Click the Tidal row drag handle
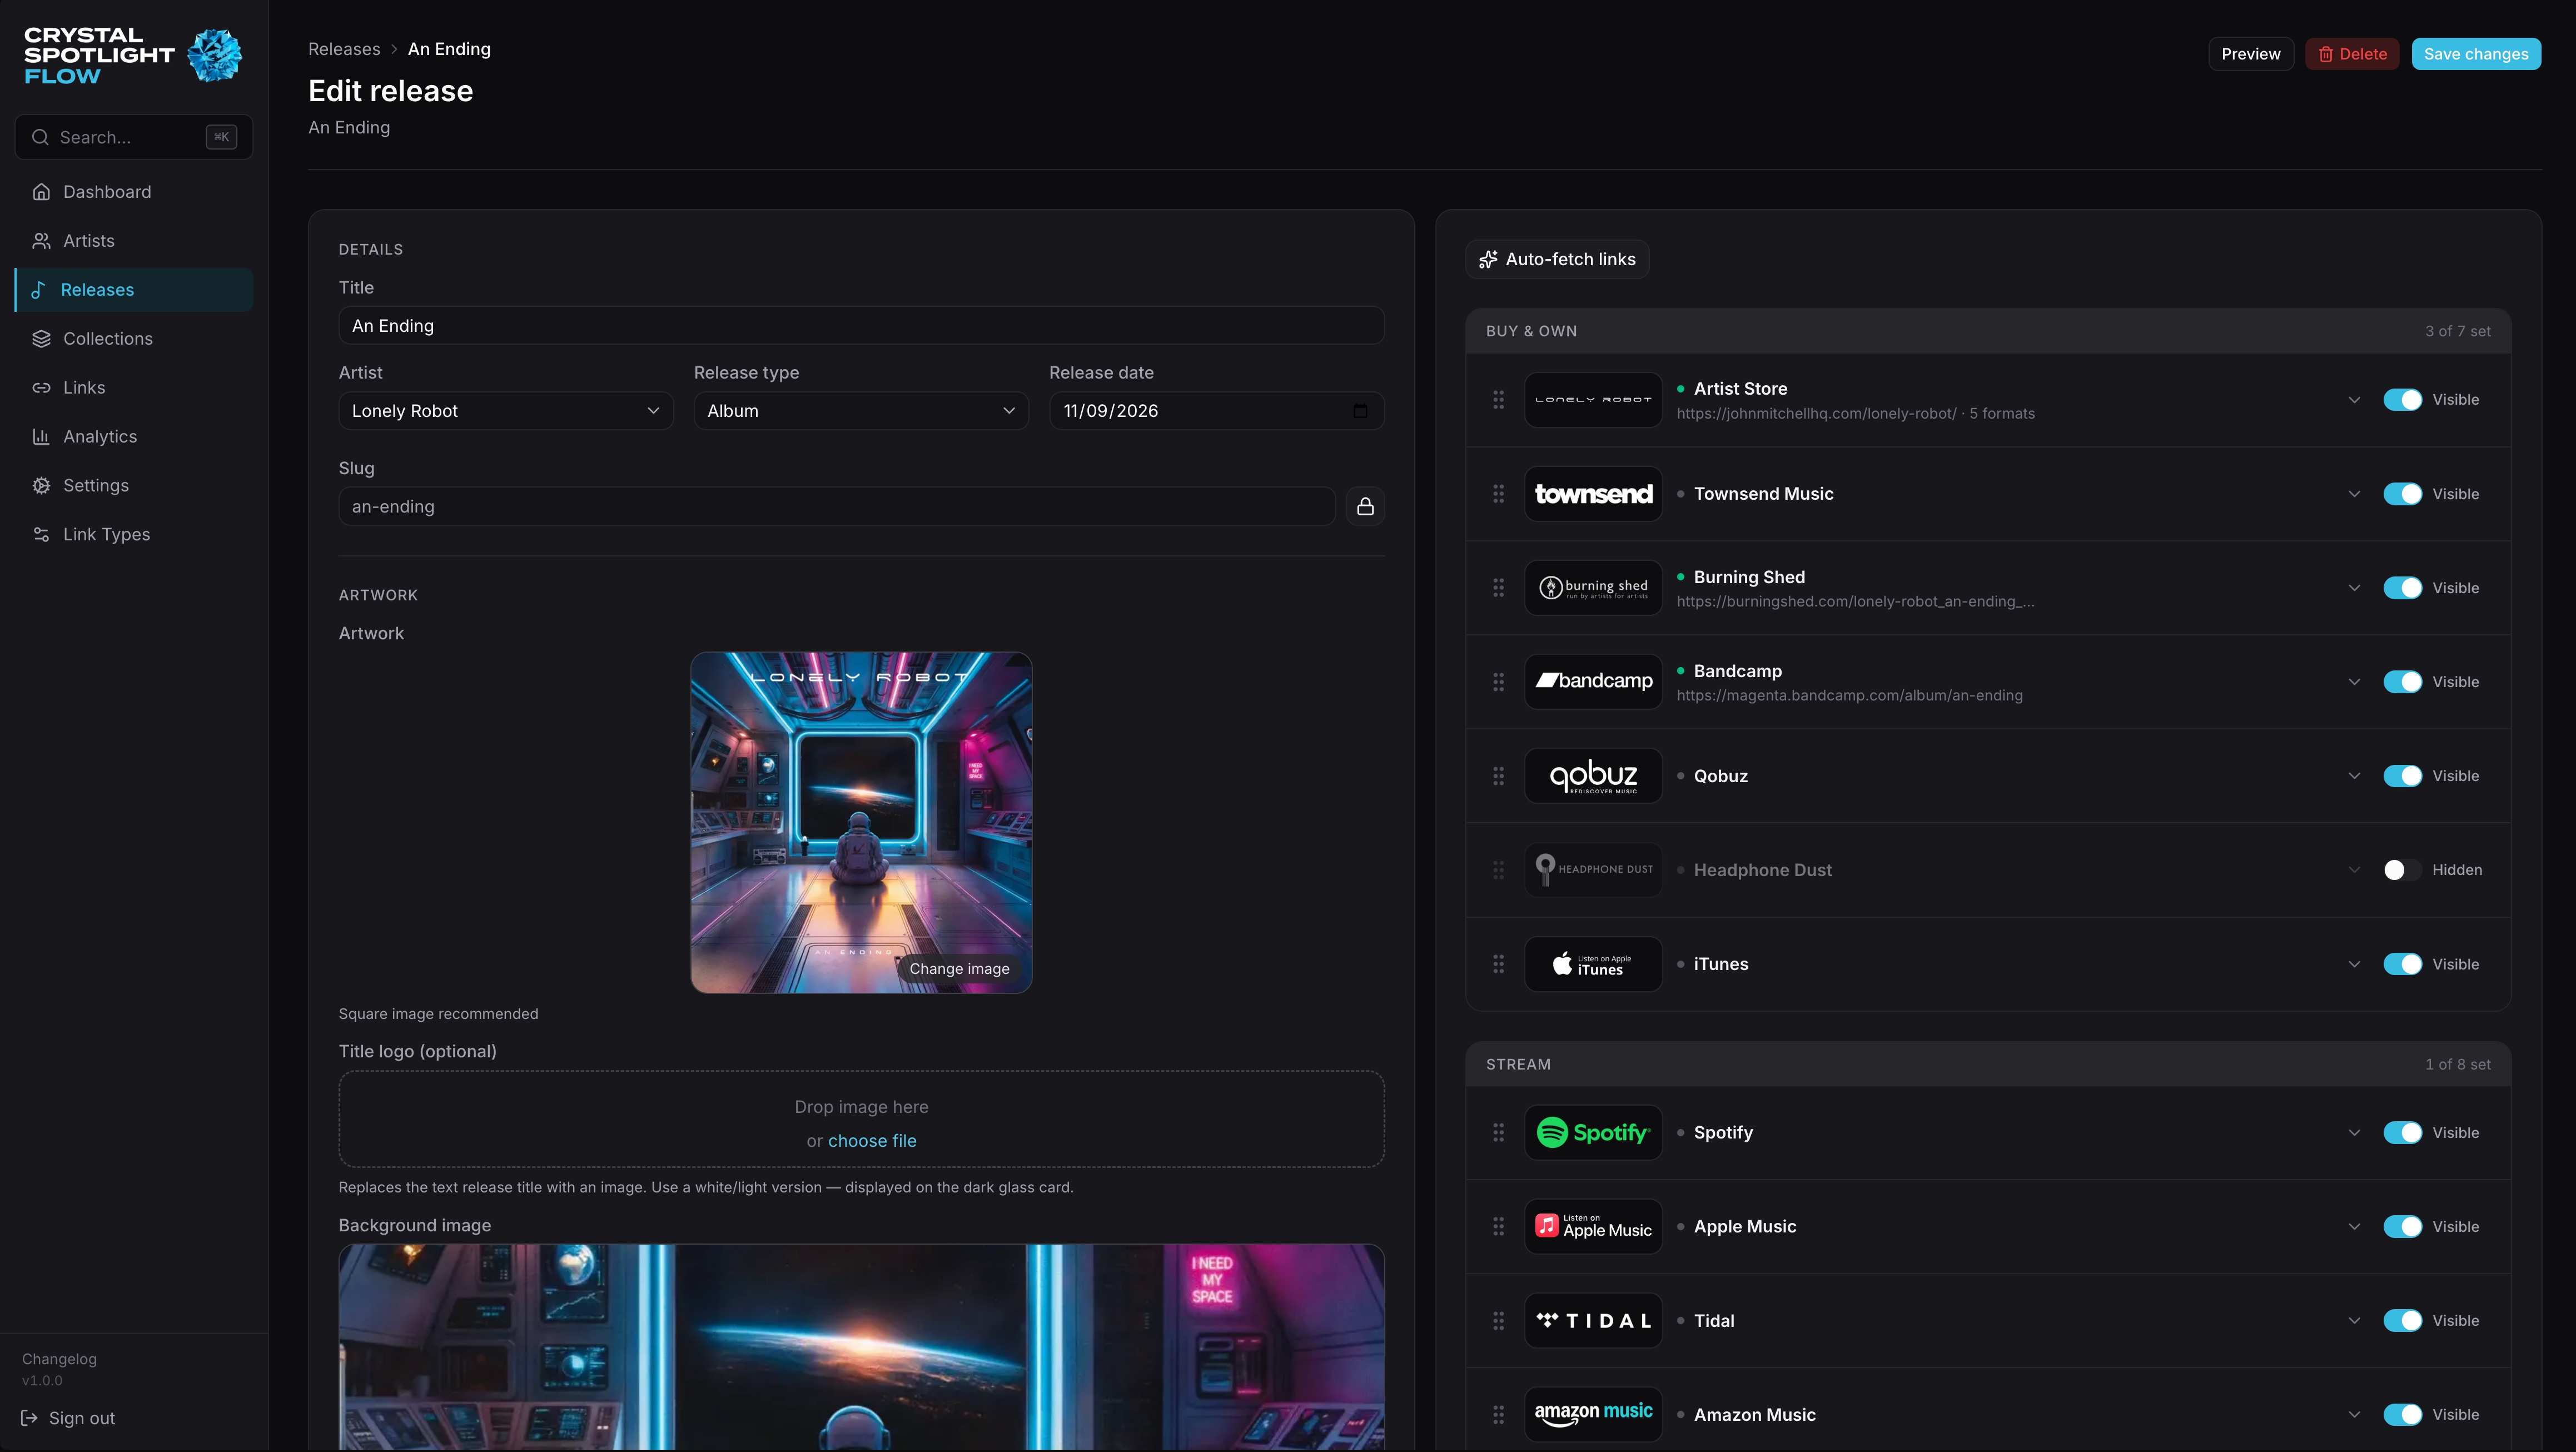This screenshot has width=2576, height=1452. click(1498, 1321)
